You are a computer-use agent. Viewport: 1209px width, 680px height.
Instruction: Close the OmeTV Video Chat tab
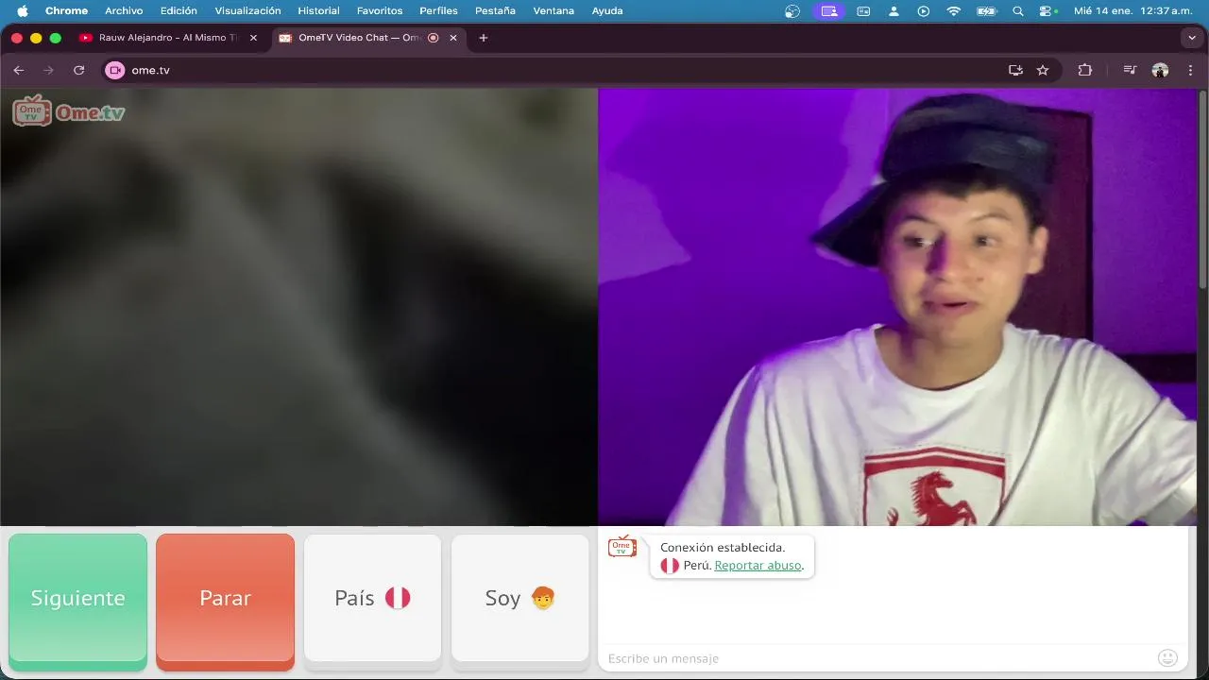tap(453, 38)
